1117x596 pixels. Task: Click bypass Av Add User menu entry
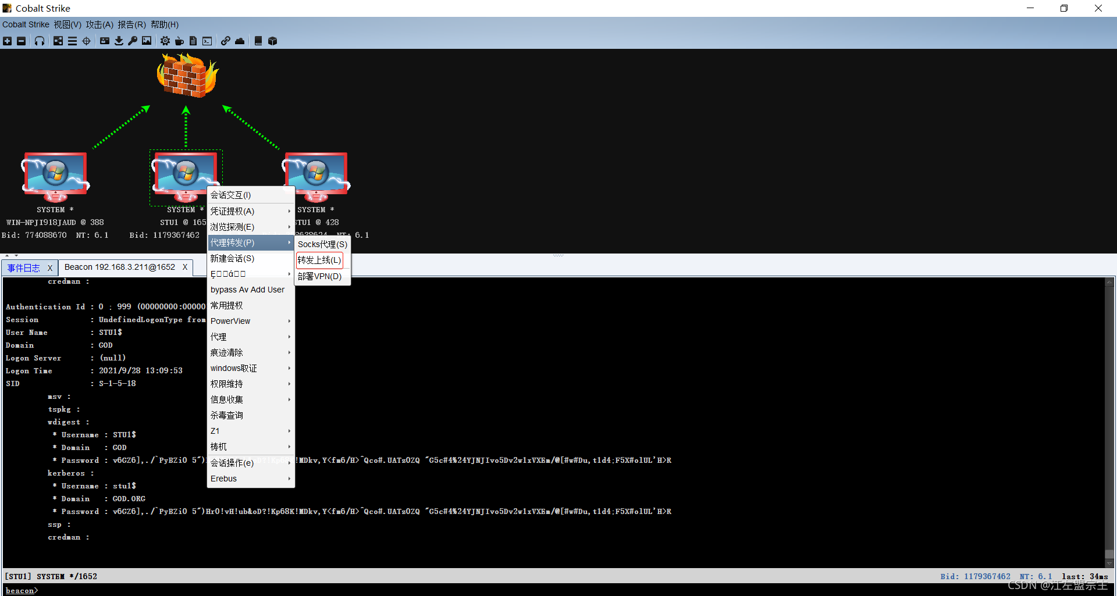[x=251, y=290]
